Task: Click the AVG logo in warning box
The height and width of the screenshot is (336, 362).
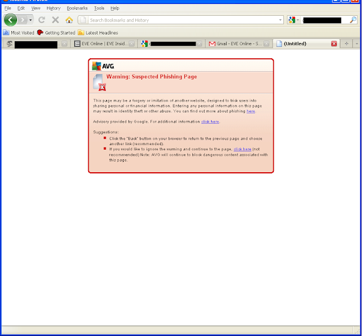Action: pyautogui.click(x=103, y=66)
